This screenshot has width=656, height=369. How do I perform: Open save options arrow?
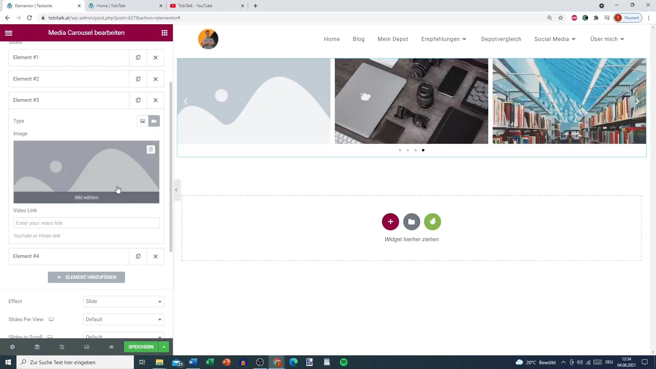pos(164,347)
